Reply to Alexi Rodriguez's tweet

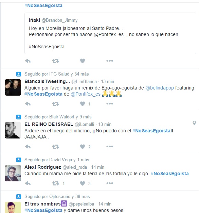coord(28,183)
